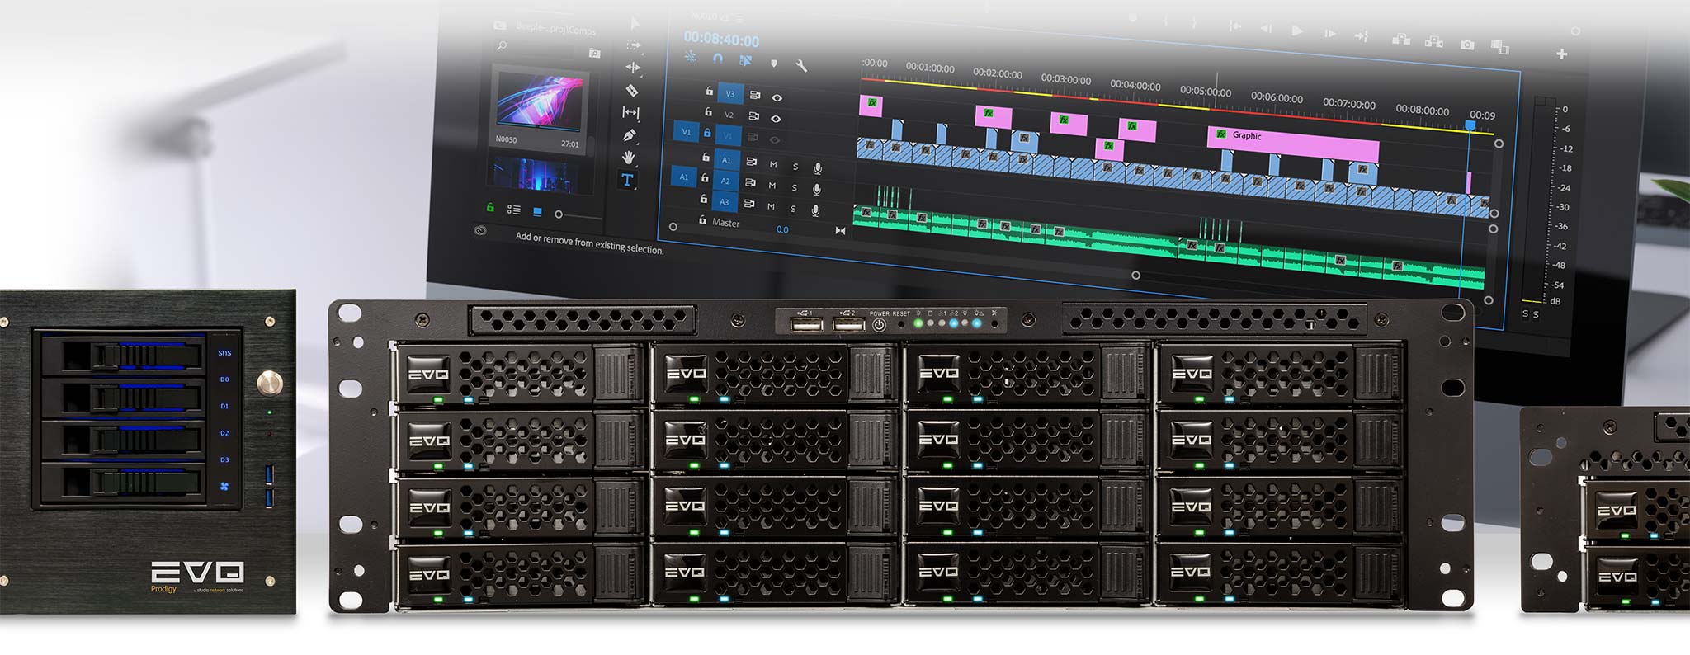Toggle green project write lock
This screenshot has height=655, width=1690.
pos(490,207)
